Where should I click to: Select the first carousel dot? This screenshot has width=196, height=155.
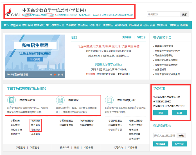(51, 74)
